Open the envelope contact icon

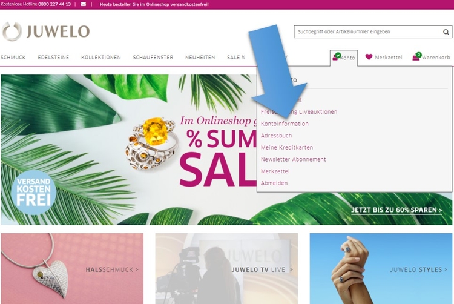[84, 4]
